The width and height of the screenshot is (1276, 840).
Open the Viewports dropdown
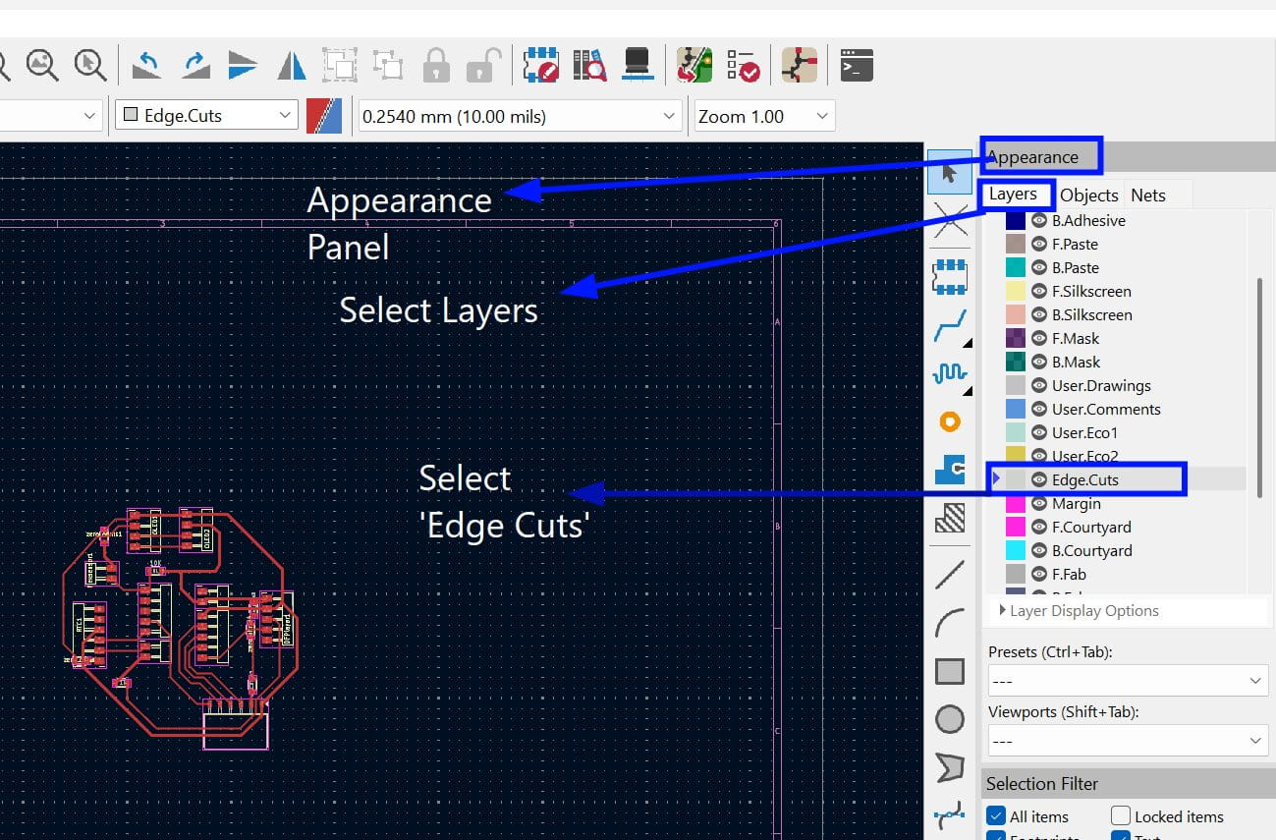[x=1127, y=741]
